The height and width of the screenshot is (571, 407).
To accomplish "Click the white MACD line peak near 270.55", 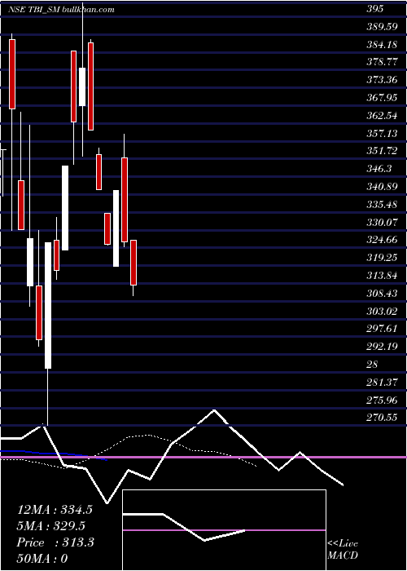I will (214, 410).
